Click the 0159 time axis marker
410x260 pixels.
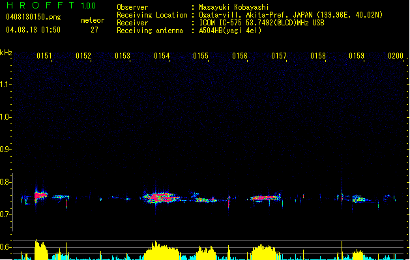click(357, 56)
